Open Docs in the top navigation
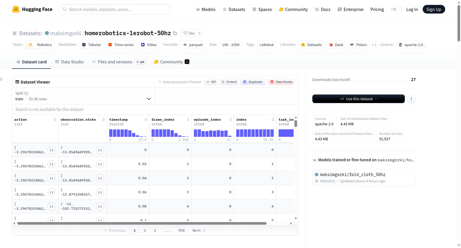461x248 pixels. click(323, 10)
